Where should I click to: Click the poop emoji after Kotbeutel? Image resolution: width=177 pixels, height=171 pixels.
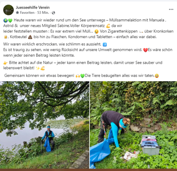tap(30, 37)
